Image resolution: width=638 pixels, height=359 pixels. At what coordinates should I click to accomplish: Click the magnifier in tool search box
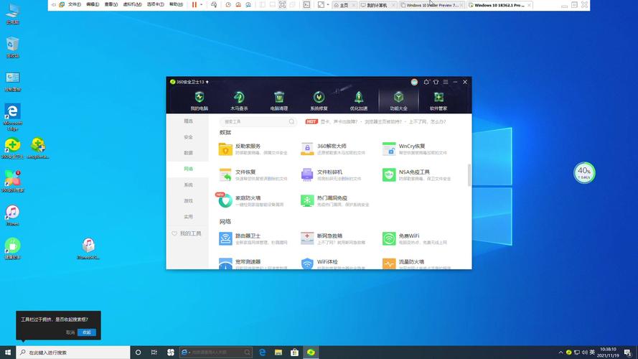(x=291, y=121)
